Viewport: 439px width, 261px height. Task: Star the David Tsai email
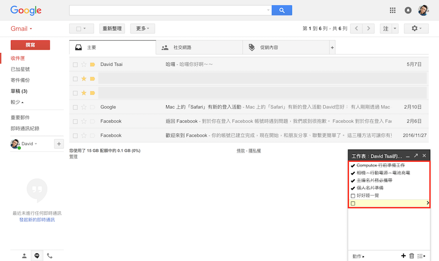84,64
